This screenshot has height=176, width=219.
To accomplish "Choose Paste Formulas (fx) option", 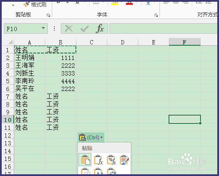I will click(98, 160).
